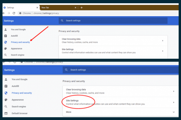The width and height of the screenshot is (181, 120).
Task: Open a new tab with plus button
Action: (x=81, y=7)
